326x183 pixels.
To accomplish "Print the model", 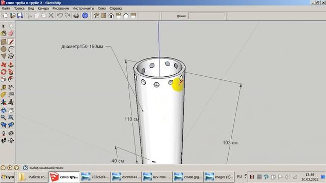I will (76, 16).
